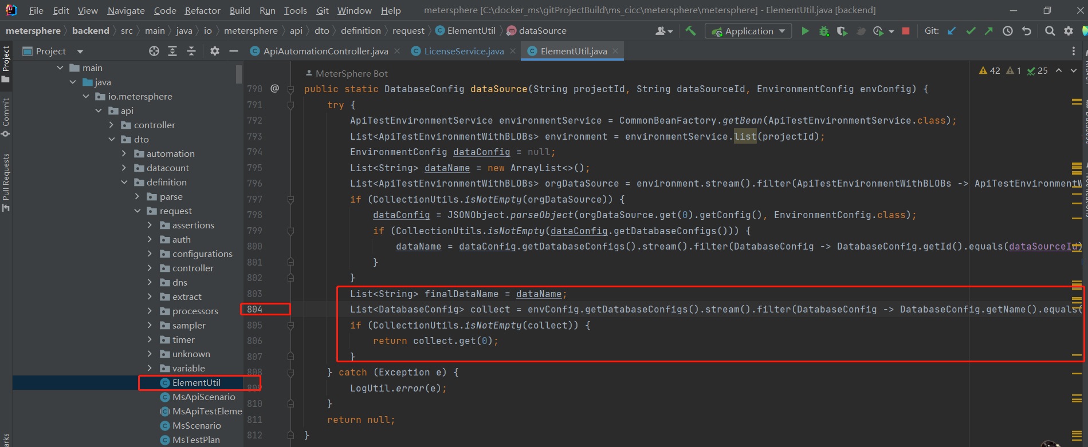Go to next highlighted error arrow
1088x447 pixels.
[x=1074, y=70]
